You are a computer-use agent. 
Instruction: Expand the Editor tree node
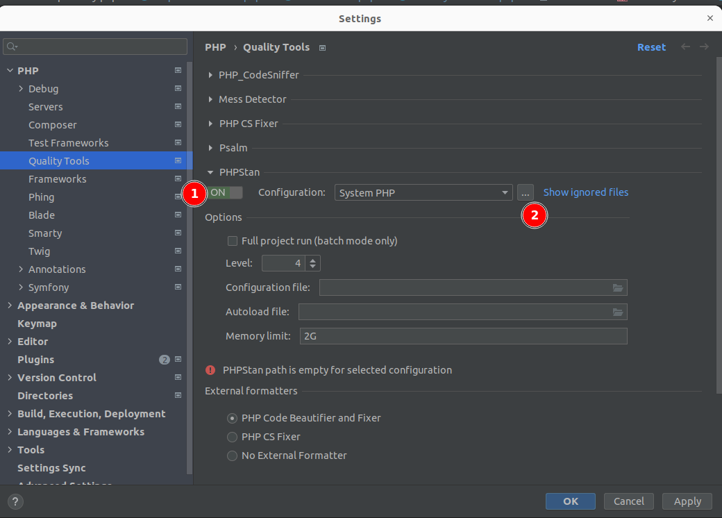10,341
